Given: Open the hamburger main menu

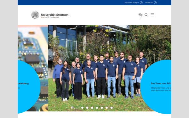Looking at the screenshot, I should 152,15.
